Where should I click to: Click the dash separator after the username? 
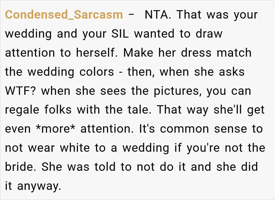point(131,15)
